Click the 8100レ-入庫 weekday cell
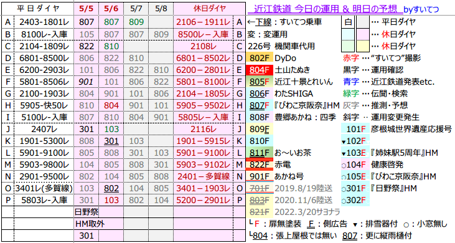 (x=44, y=34)
